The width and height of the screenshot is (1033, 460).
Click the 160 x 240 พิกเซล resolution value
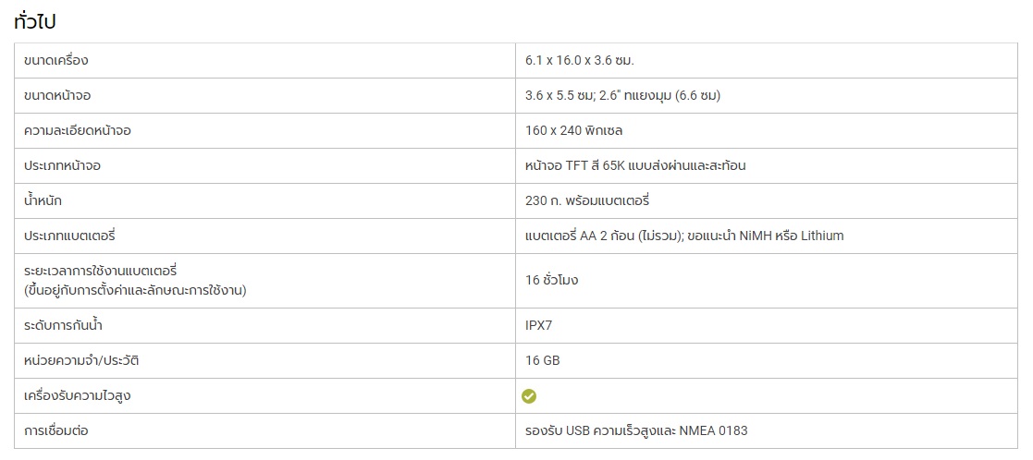coord(573,130)
